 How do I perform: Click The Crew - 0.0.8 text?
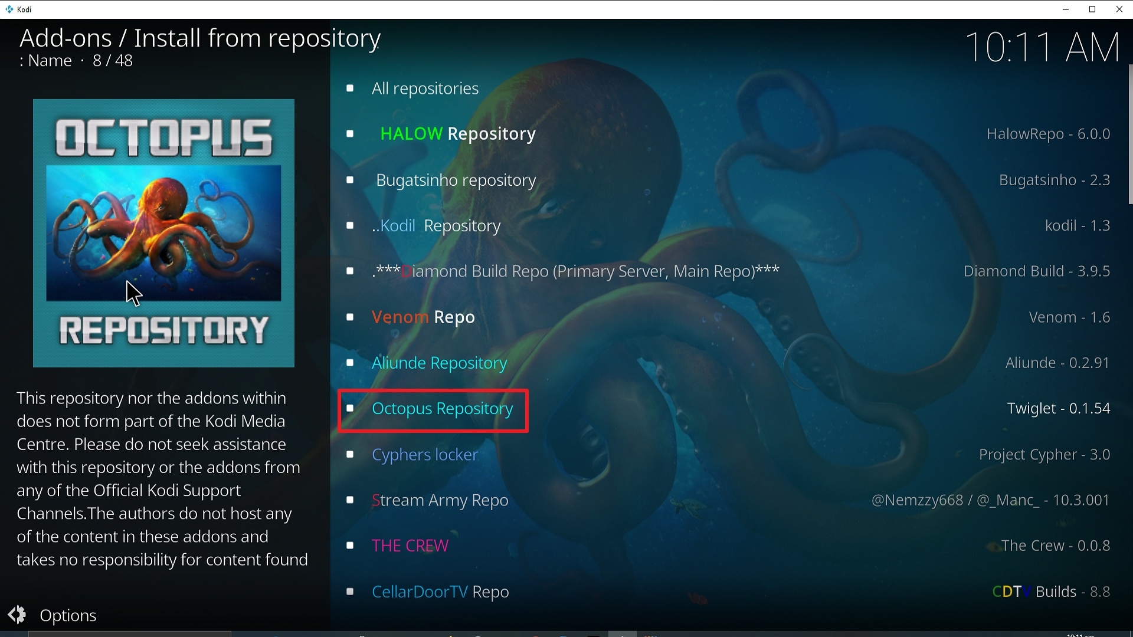[1056, 546]
